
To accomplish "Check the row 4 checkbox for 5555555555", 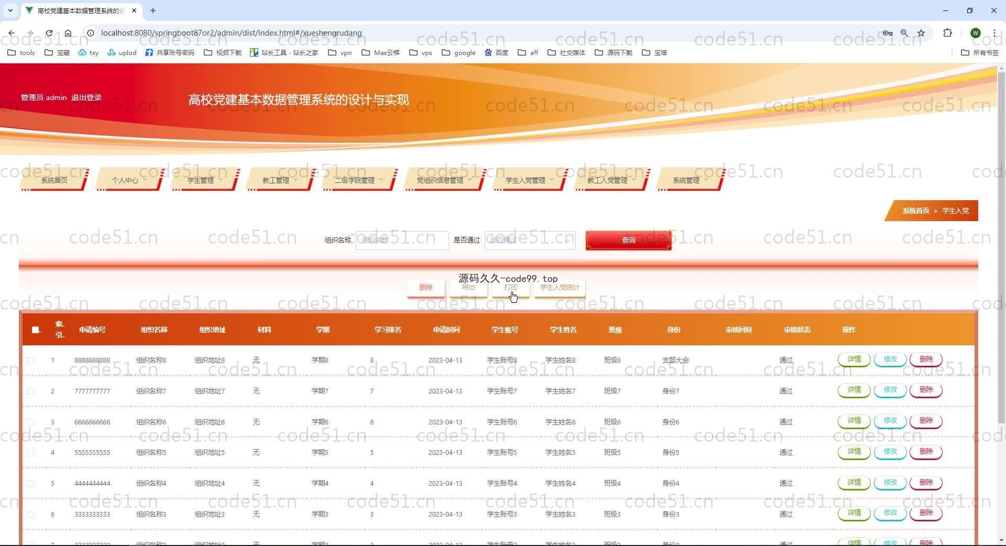I will pos(31,453).
